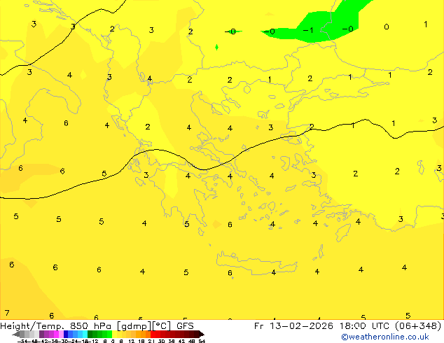
Task: Pick the cyan swatch in the temperature legend
Action: point(85,334)
